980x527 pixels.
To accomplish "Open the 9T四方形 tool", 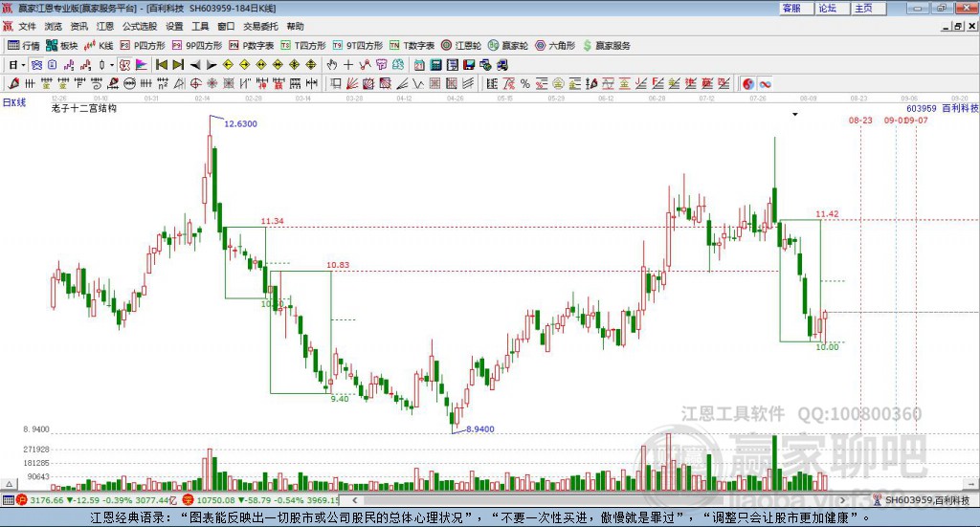I will coord(358,46).
